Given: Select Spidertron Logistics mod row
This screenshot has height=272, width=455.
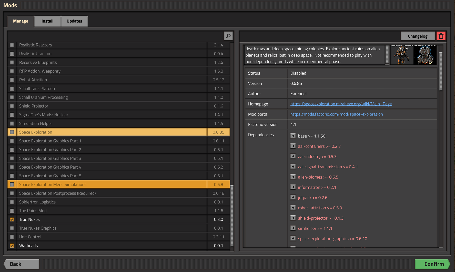Looking at the screenshot, I should tap(119, 202).
